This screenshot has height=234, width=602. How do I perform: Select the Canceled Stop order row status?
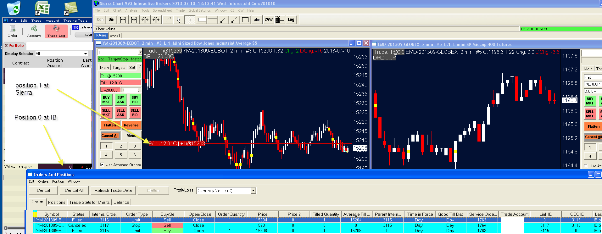click(x=77, y=225)
